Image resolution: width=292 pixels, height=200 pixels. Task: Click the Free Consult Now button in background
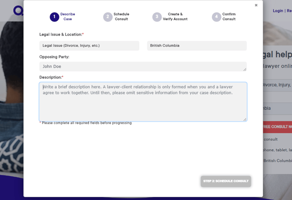[x=278, y=127]
